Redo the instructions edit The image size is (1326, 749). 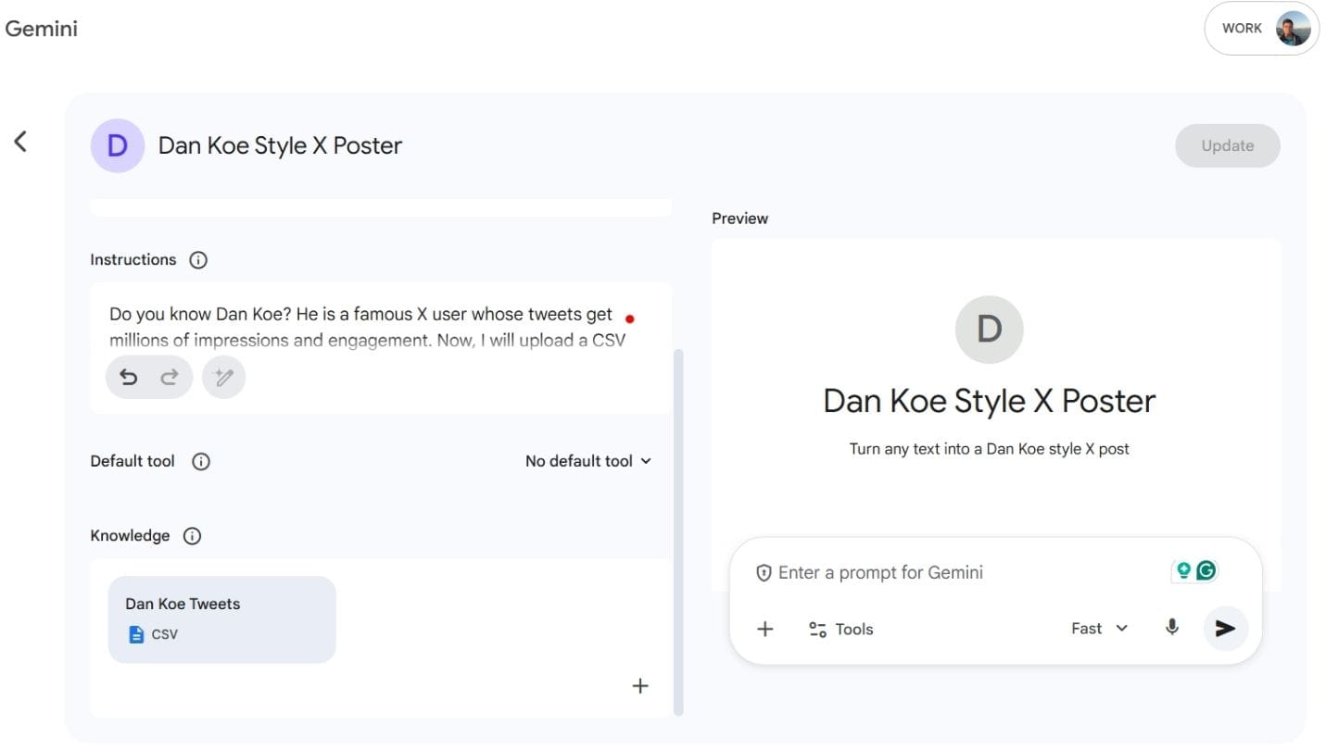click(x=170, y=377)
